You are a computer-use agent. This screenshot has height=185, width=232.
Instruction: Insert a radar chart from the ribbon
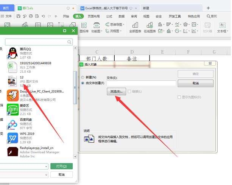(185, 24)
